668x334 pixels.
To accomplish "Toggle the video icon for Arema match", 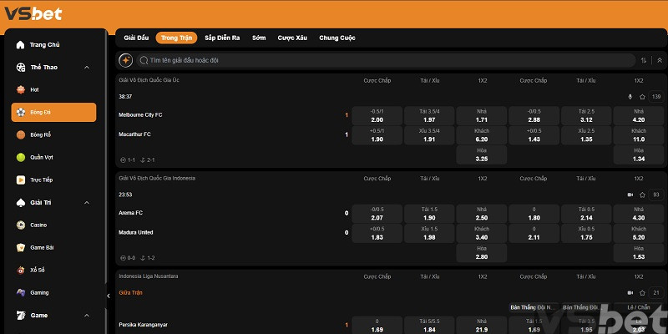I will (630, 195).
